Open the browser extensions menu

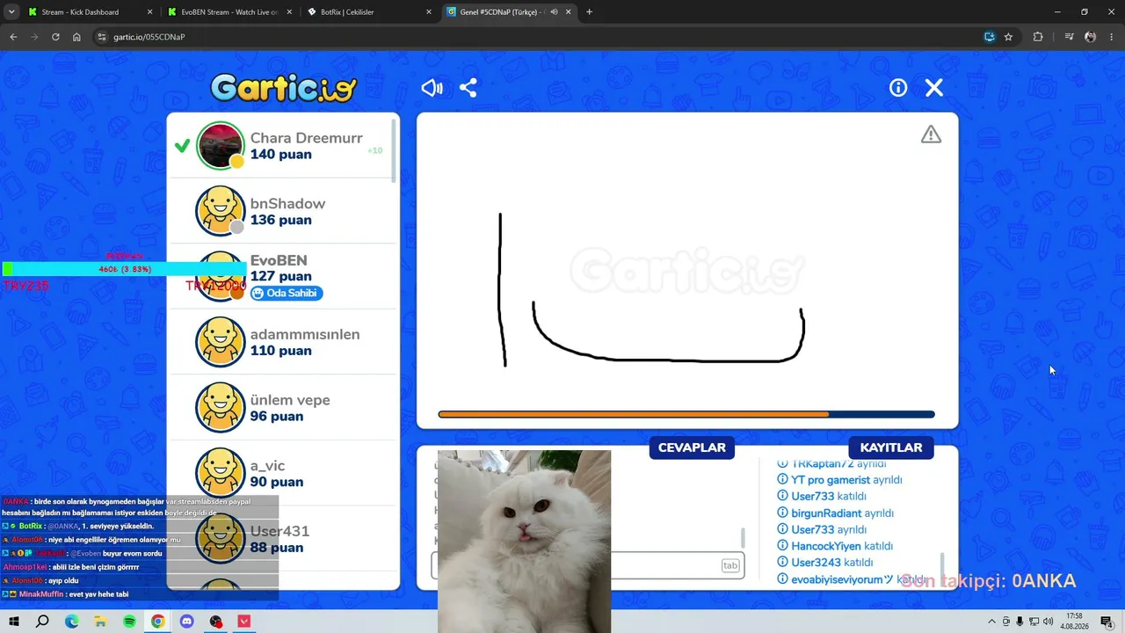1038,37
